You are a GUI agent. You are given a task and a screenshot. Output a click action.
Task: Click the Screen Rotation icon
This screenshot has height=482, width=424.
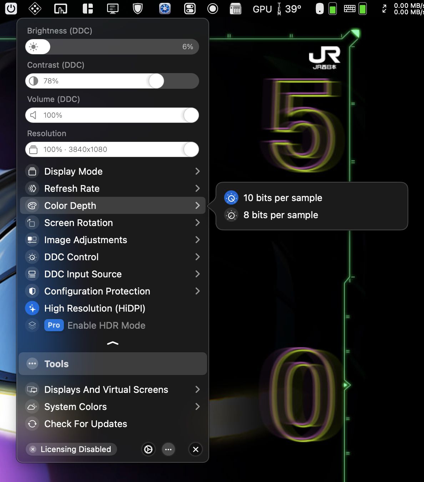pos(32,223)
